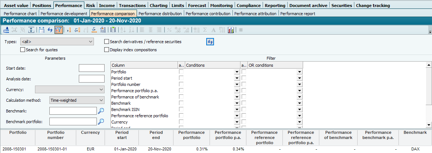Click the Benchmark column header in results
This screenshot has width=432, height=153.
click(x=415, y=133)
